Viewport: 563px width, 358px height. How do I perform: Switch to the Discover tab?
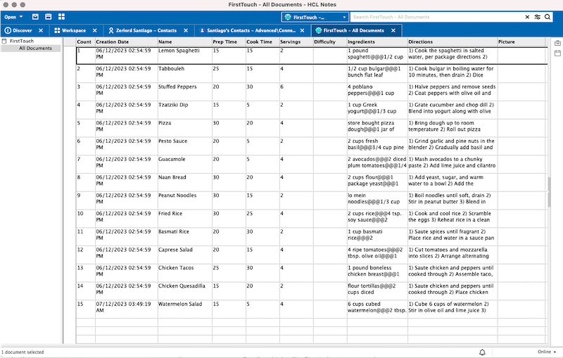coord(18,30)
